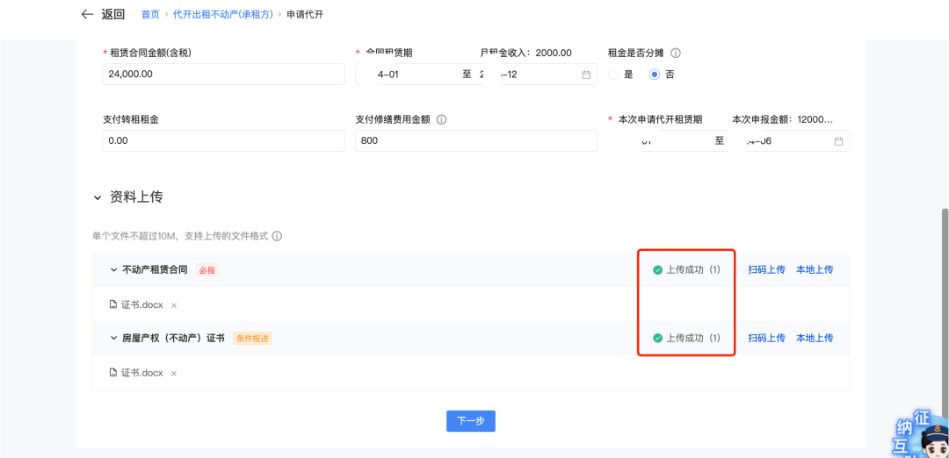Viewport: 949px width, 458px height.
Task: Click 本地上传 for 不动产租赁合同
Action: 814,270
